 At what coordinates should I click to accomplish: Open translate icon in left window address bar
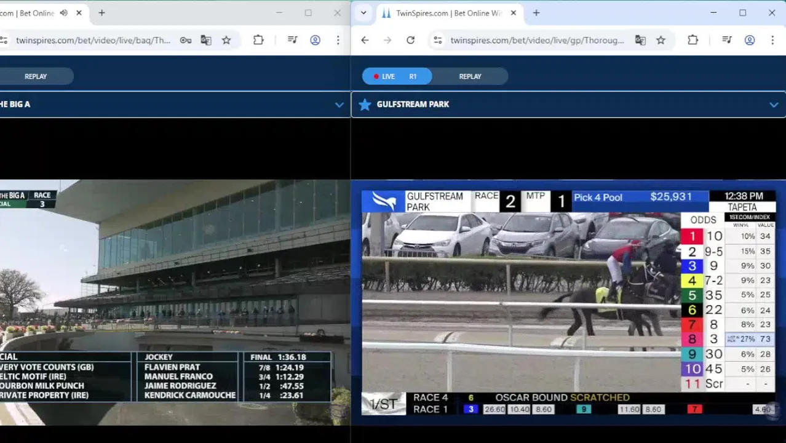coord(206,40)
